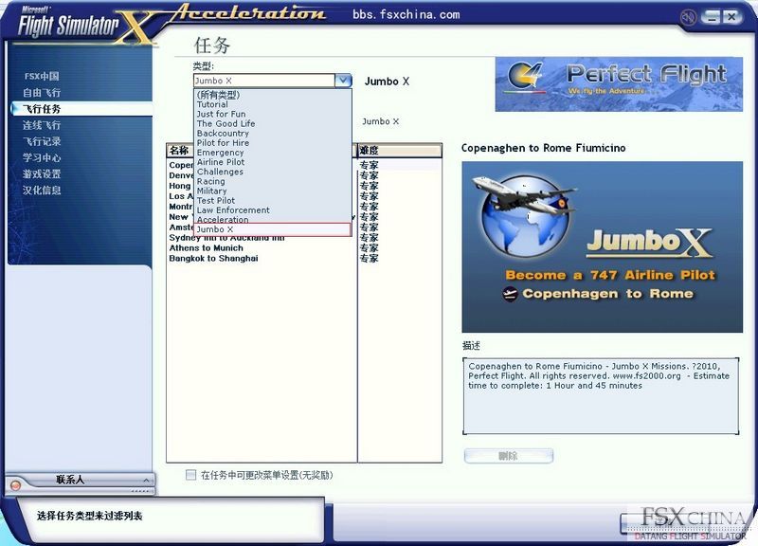Screen dimensions: 758x546
Task: Open the mission type dropdown arrow
Action: click(343, 81)
